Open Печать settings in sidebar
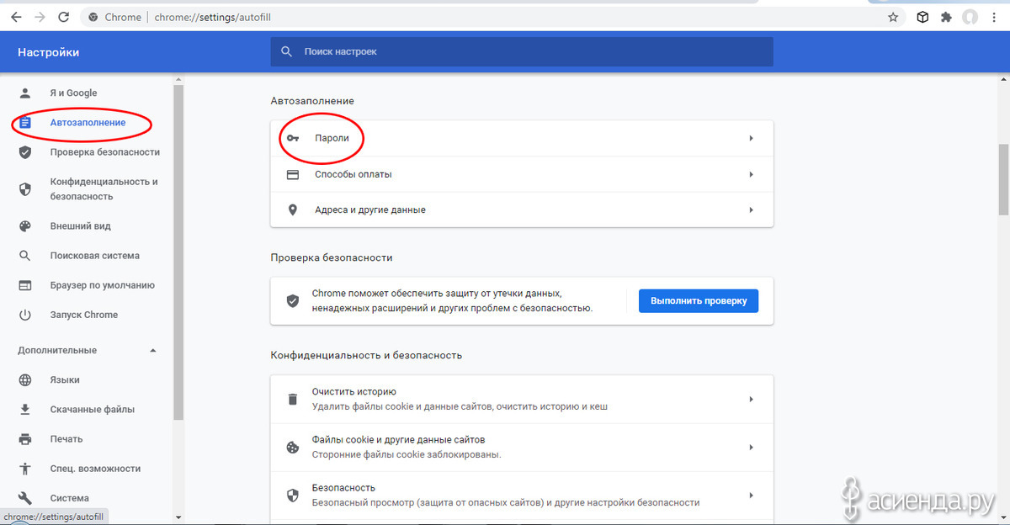1010x525 pixels. tap(66, 439)
